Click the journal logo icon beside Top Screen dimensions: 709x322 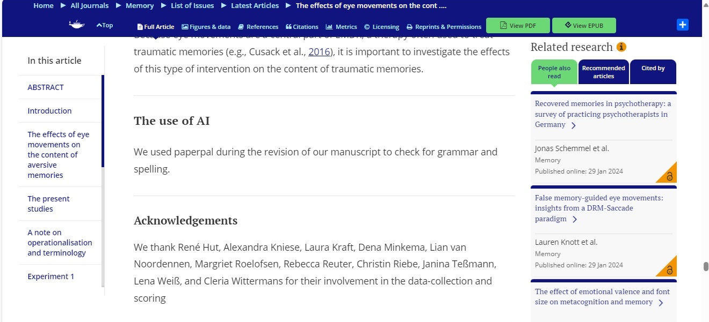[x=77, y=25]
